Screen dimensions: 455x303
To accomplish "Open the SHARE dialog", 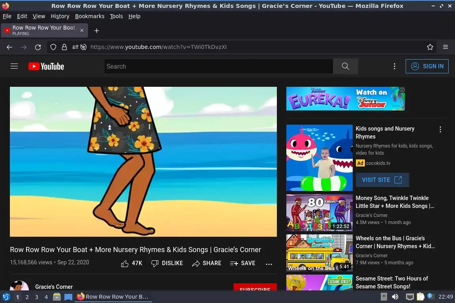I will coord(207,263).
